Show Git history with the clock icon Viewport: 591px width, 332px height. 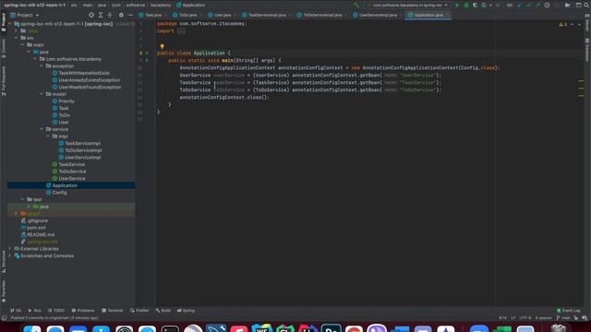(x=547, y=6)
